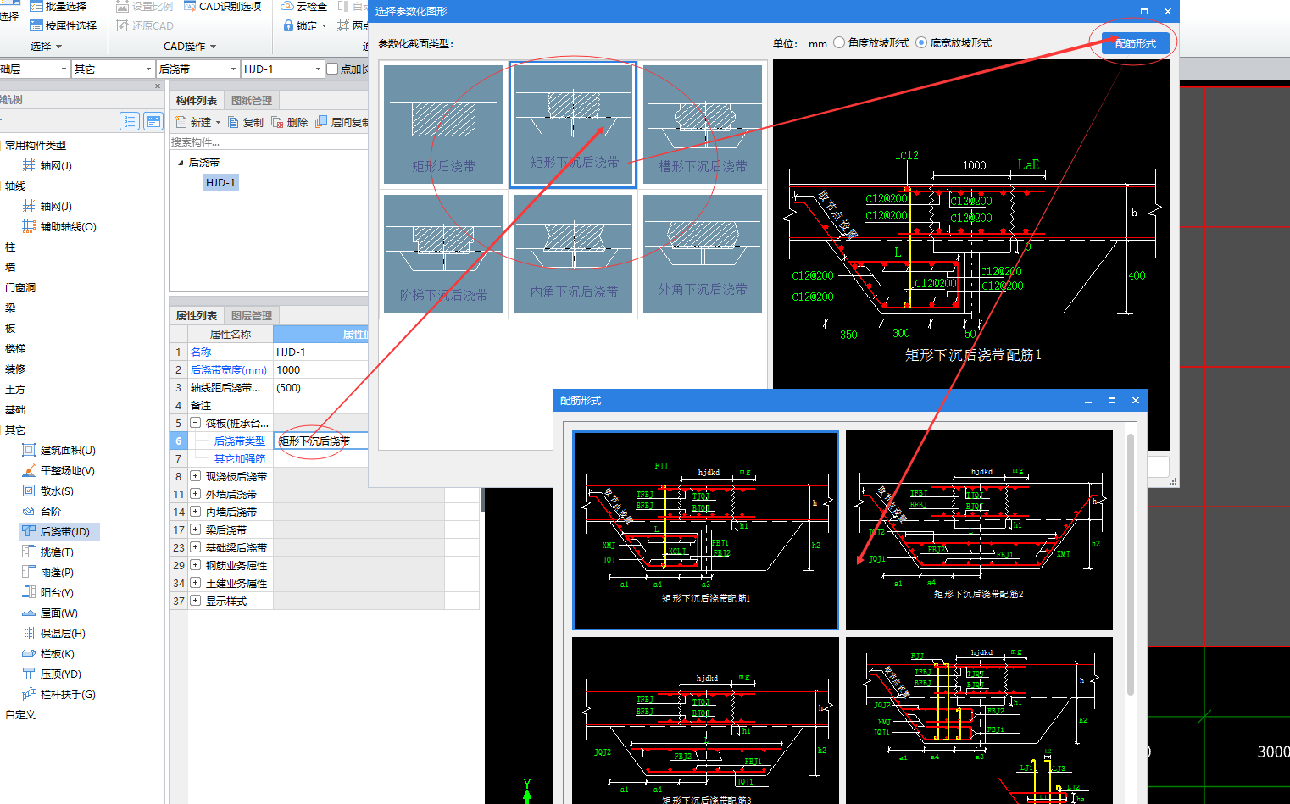Click the 锁定 lock icon
This screenshot has width=1290, height=804.
[287, 25]
